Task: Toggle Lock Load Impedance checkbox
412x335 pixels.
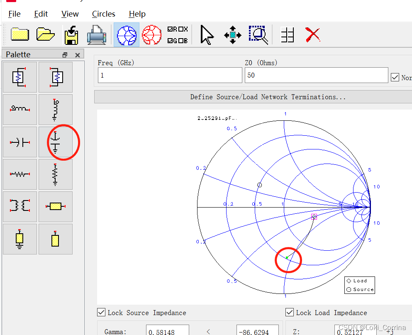Action: pos(290,313)
